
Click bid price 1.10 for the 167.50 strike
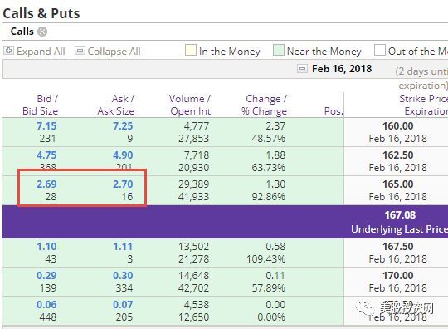tap(46, 246)
